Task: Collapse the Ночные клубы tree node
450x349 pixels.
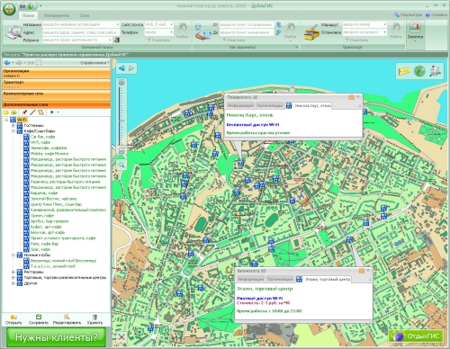Action: coord(13,255)
